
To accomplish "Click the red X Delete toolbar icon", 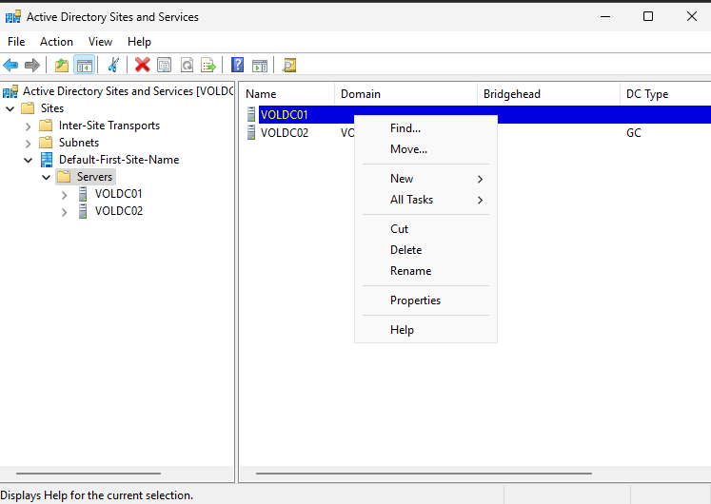I will 143,65.
